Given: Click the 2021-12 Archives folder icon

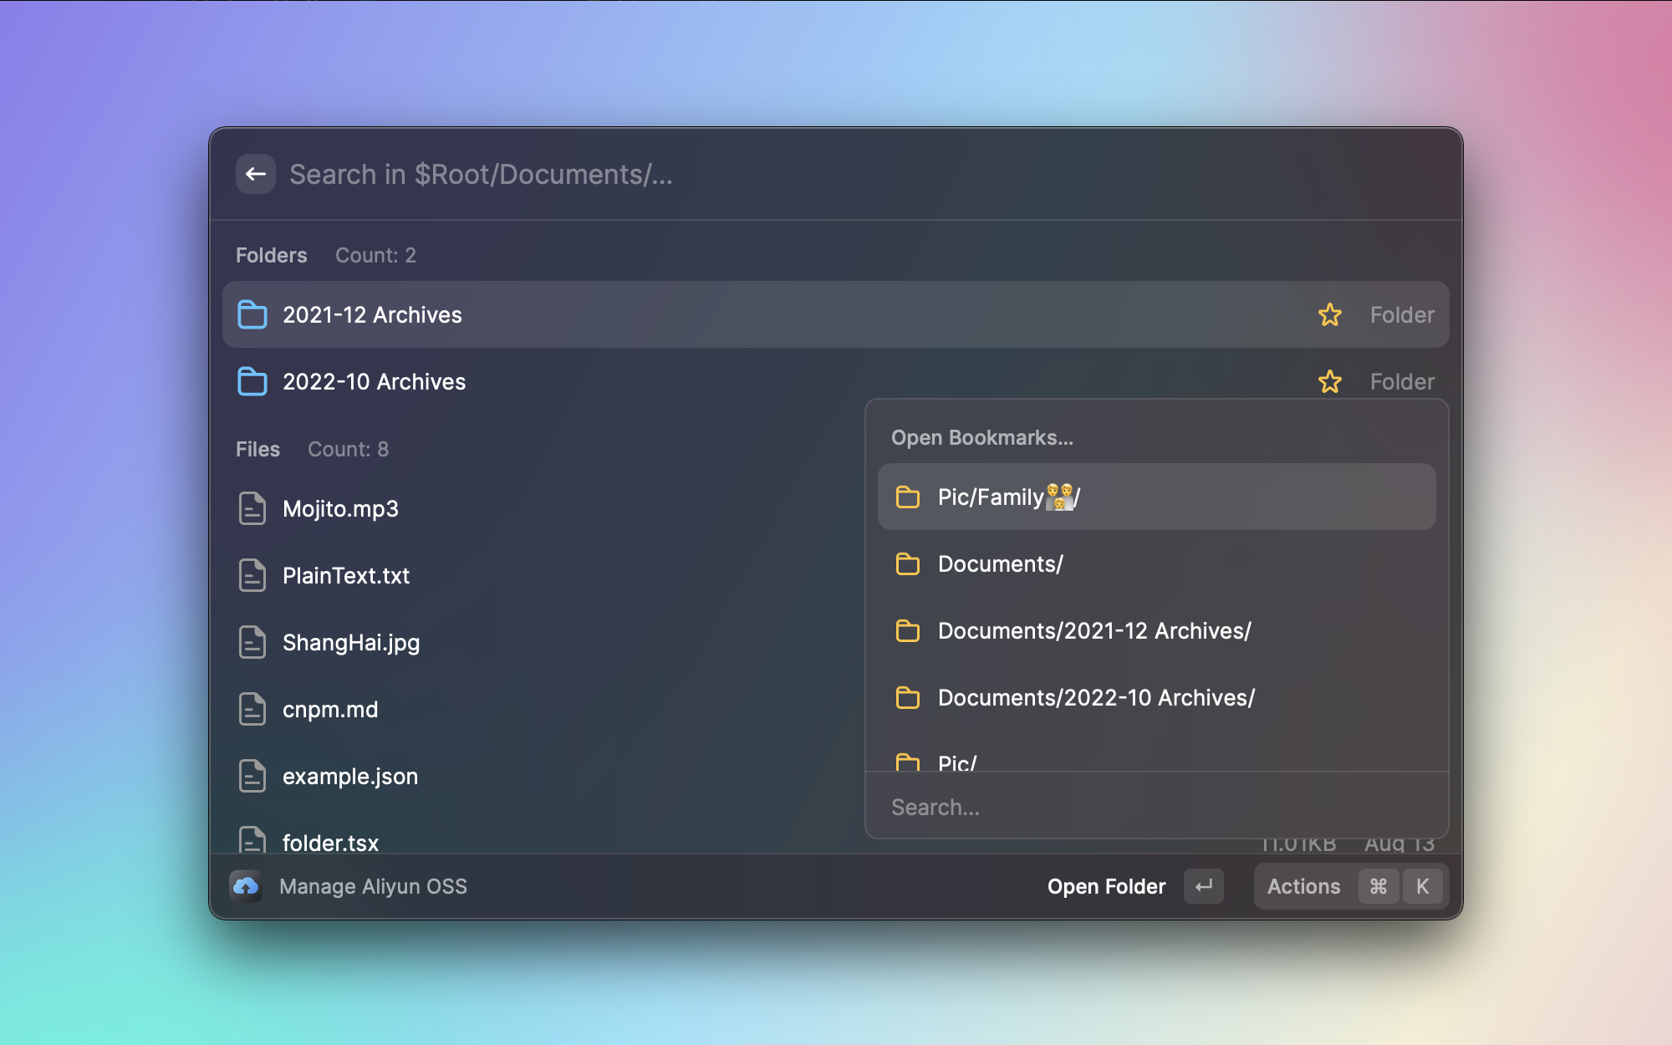Looking at the screenshot, I should coord(252,315).
